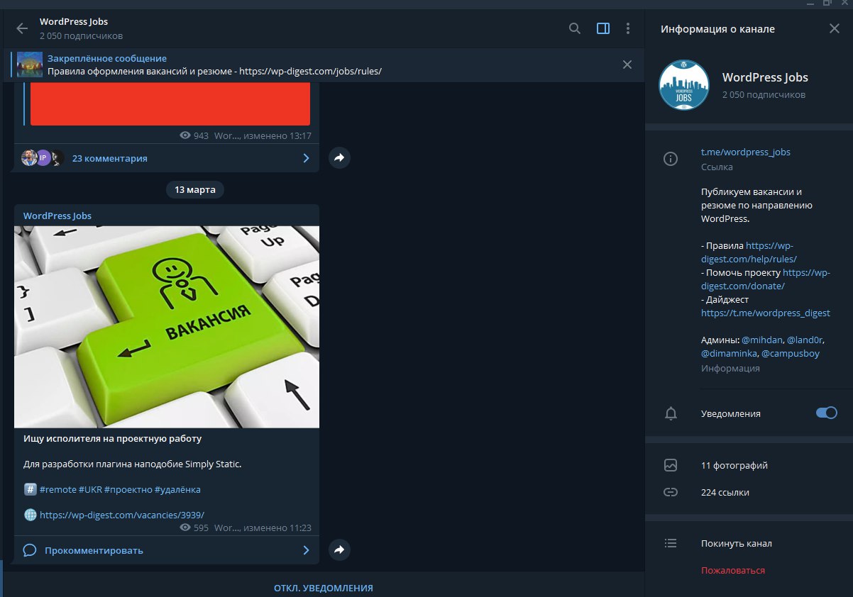Open the 23 комментария thread
The image size is (853, 597).
[110, 158]
